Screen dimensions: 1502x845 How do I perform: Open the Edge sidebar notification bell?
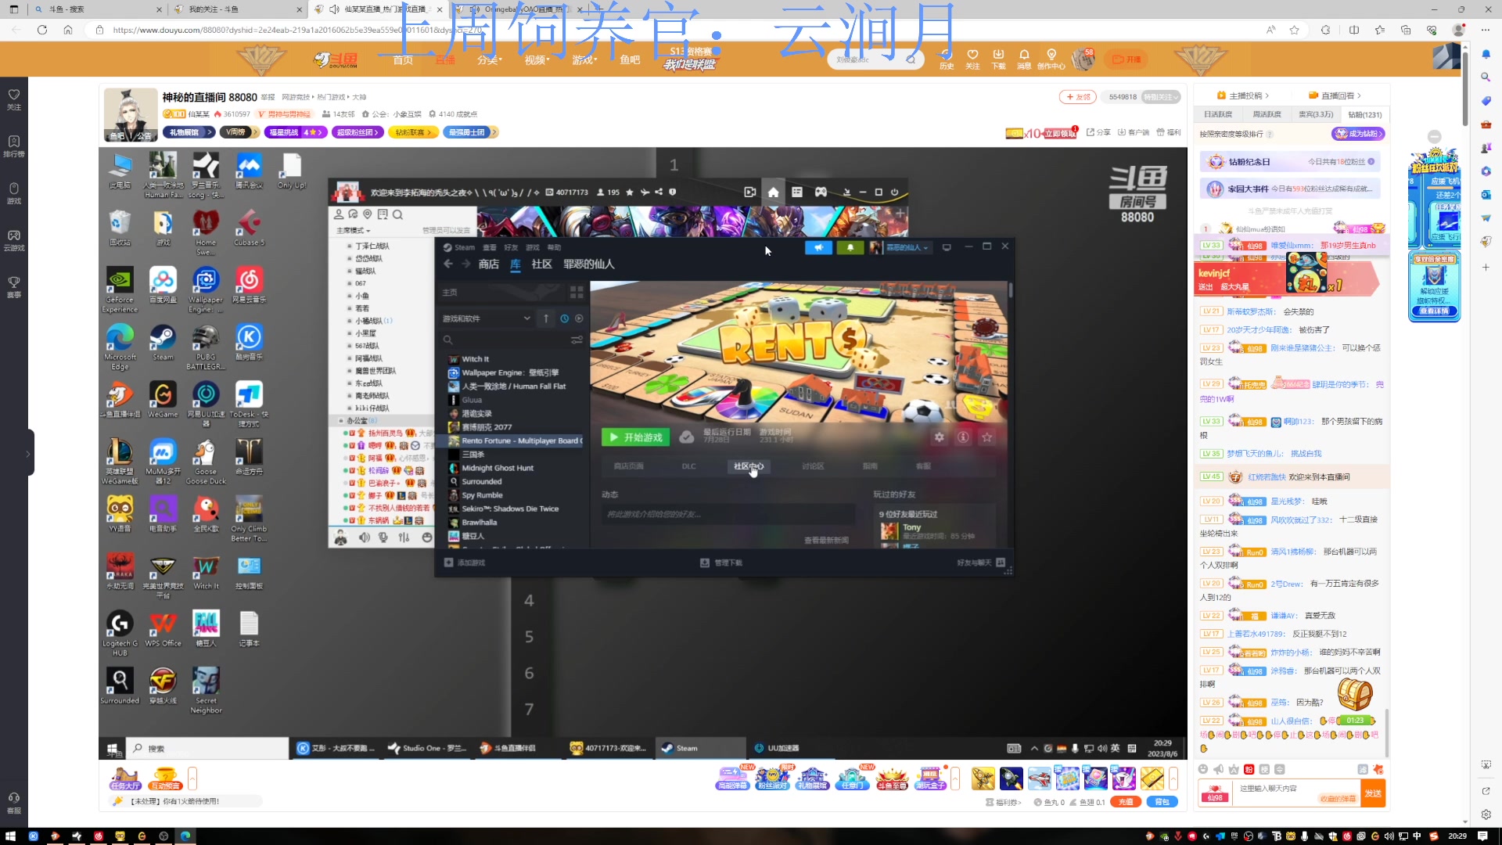[x=1486, y=54]
